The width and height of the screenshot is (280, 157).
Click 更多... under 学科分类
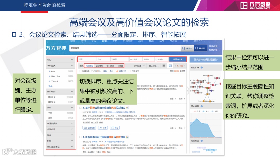pyautogui.click(x=51, y=86)
